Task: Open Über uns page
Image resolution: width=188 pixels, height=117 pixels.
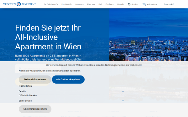Action: pyautogui.click(x=91, y=4)
